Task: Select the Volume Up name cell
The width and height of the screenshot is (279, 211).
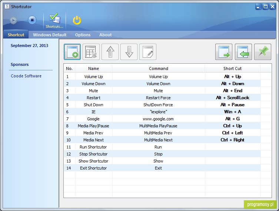Action: coord(94,77)
